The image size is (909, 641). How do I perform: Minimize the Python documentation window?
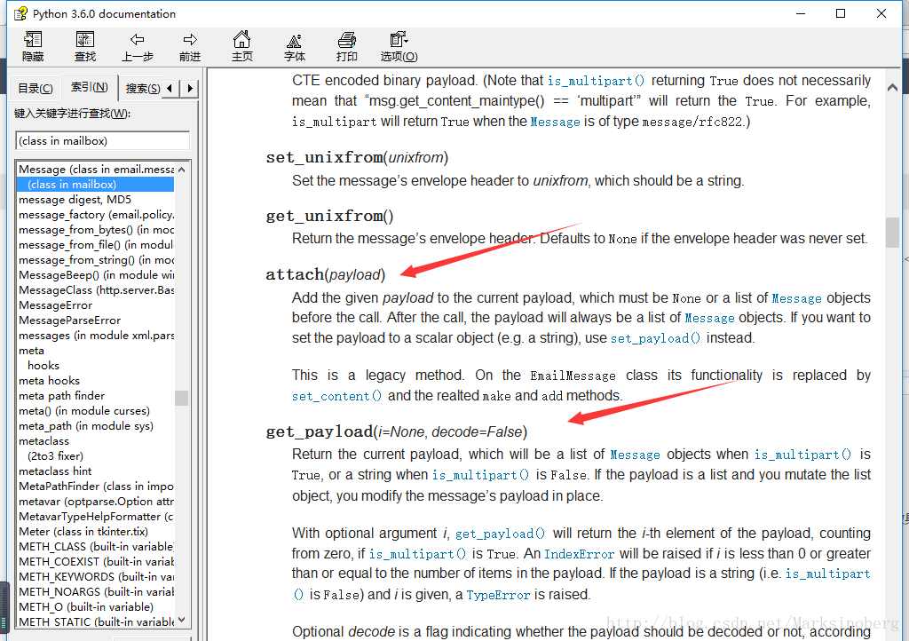[x=801, y=13]
